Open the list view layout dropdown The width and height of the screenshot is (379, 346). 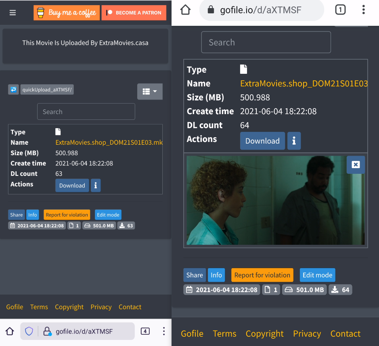(150, 92)
